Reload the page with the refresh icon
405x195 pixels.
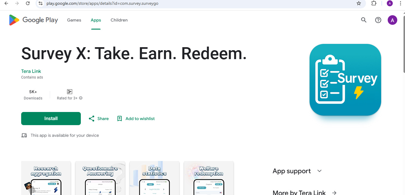[x=28, y=3]
